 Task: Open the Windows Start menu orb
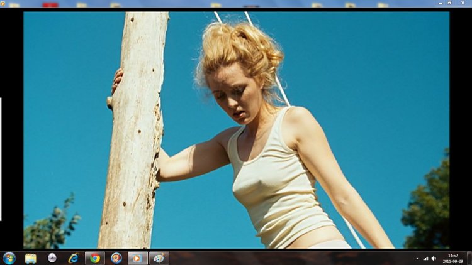pos(9,258)
